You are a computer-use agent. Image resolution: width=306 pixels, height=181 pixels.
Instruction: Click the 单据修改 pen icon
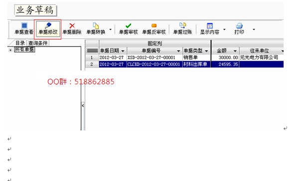point(48,26)
